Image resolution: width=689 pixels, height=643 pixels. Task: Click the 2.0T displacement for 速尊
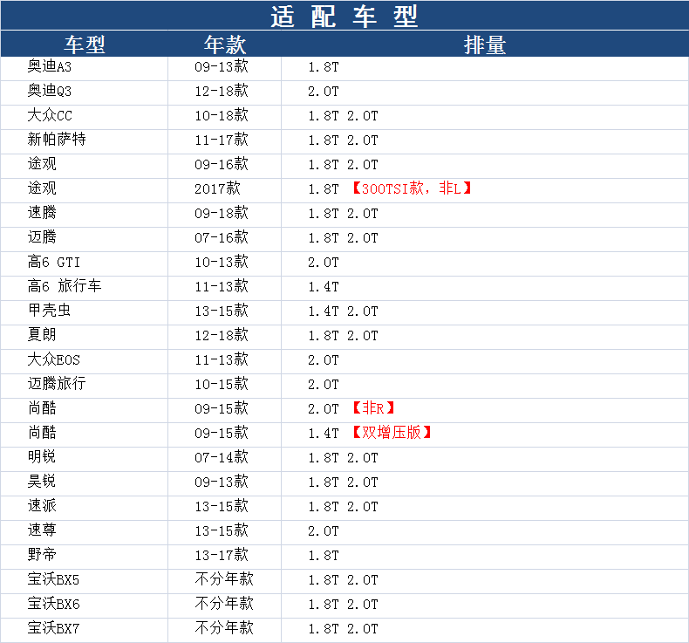click(324, 530)
